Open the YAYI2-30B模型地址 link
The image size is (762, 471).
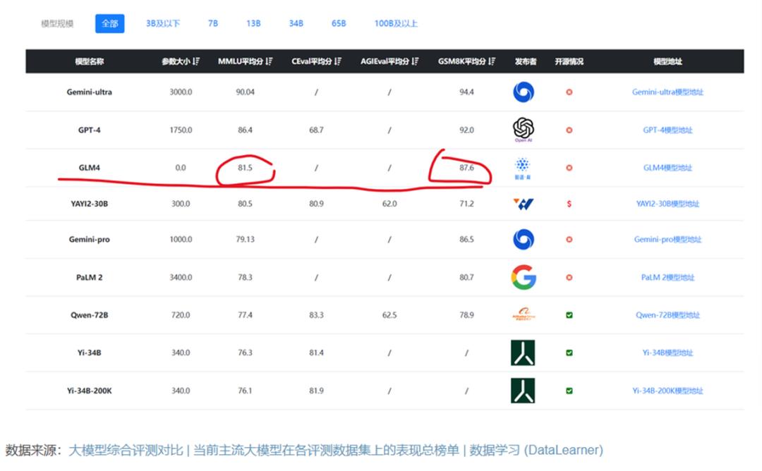[x=667, y=204]
